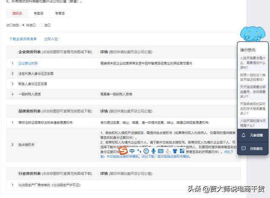The width and height of the screenshot is (270, 198).
Task: Click the bell icon next to 万象提醒
Action: [x=243, y=135]
